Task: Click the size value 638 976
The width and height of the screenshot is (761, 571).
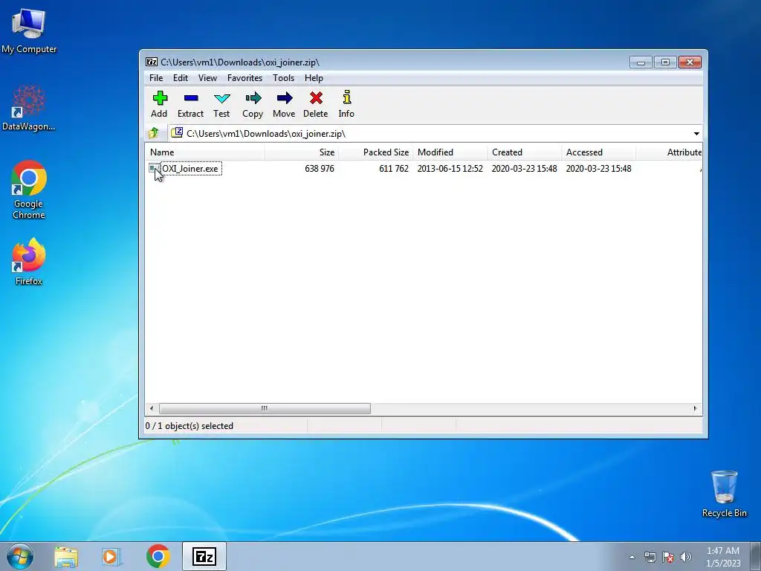Action: coord(320,169)
